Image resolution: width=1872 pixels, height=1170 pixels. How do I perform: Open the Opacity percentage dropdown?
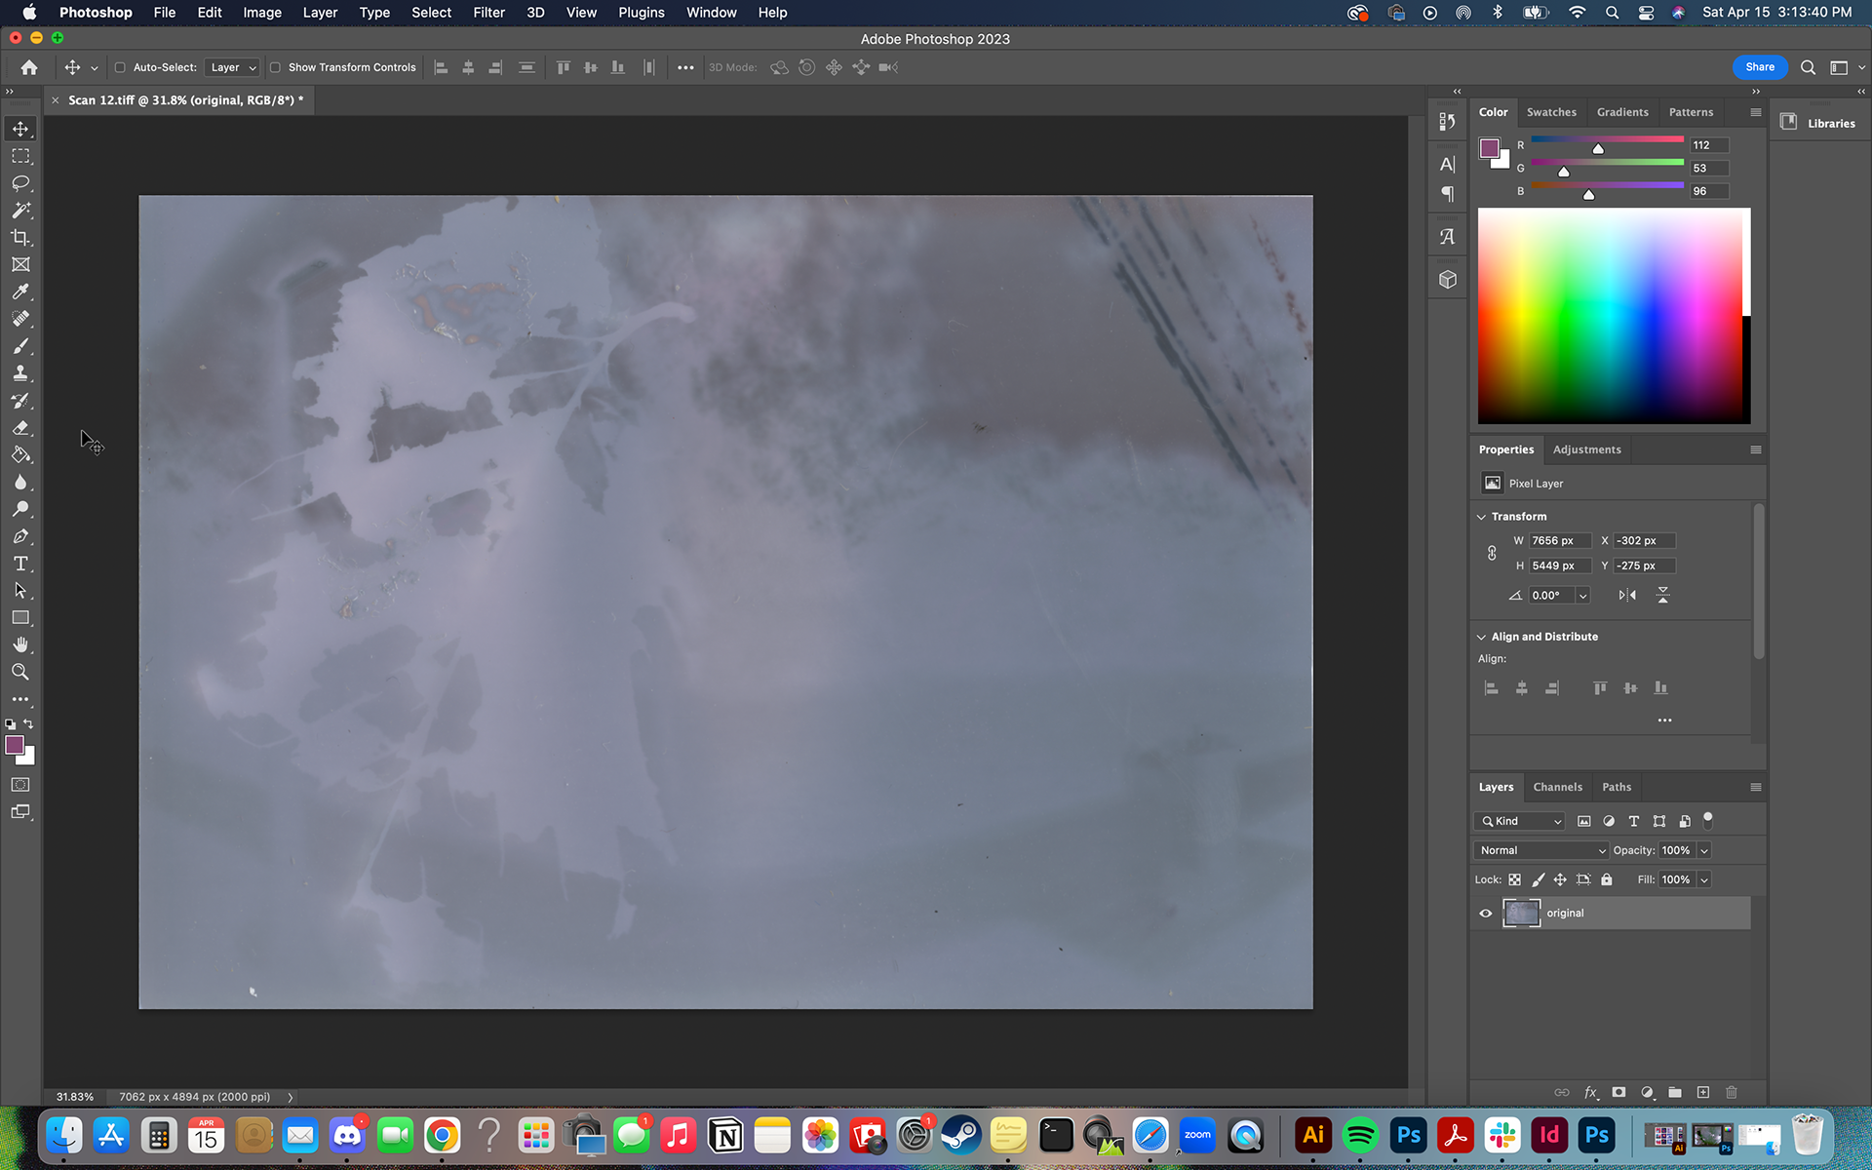click(x=1704, y=850)
